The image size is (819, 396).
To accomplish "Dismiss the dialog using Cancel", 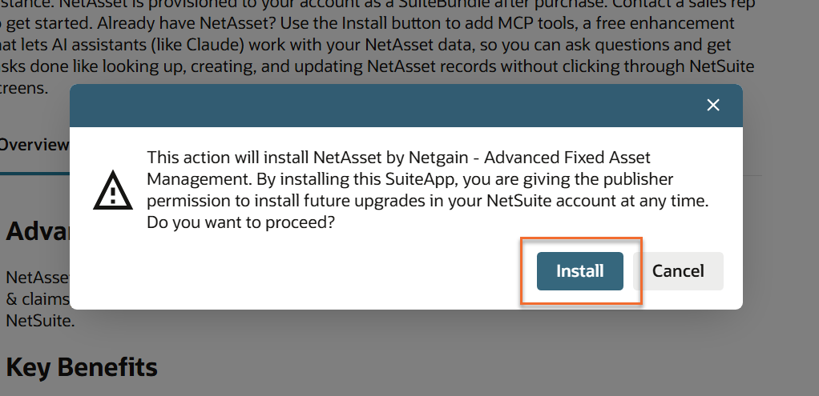I will click(x=678, y=270).
